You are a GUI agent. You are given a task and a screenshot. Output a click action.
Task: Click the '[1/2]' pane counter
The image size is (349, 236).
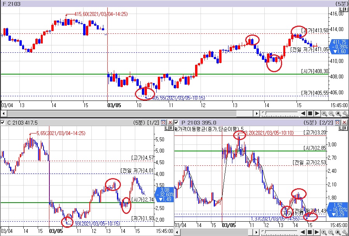[x=153, y=123]
